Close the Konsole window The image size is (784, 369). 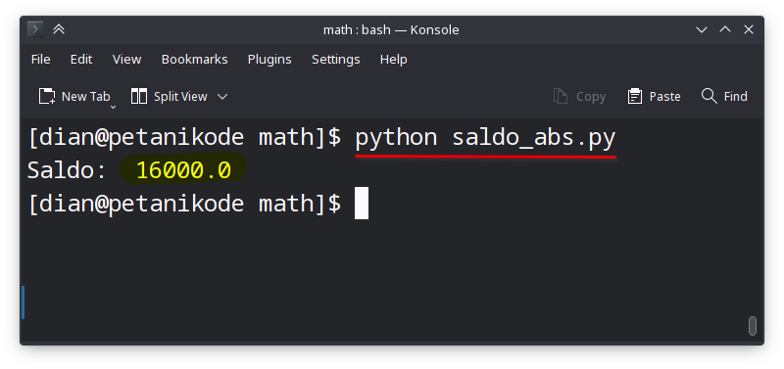(749, 29)
